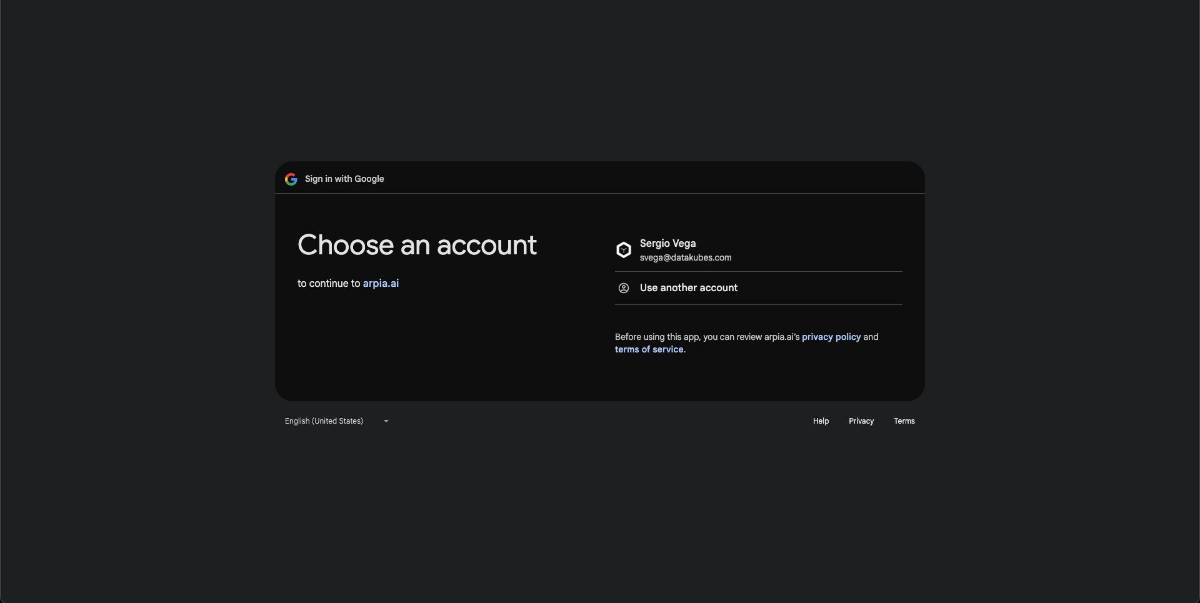Open arpia.ai's privacy policy link

point(831,337)
